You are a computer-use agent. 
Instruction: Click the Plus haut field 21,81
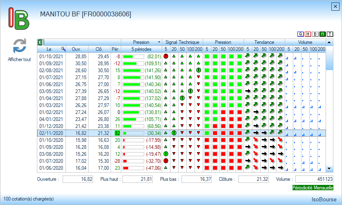pos(138,179)
